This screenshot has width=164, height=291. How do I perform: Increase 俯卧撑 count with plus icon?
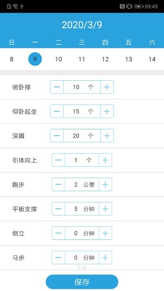point(107,87)
